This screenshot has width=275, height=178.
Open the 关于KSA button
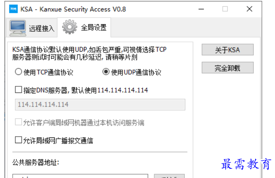(227, 50)
